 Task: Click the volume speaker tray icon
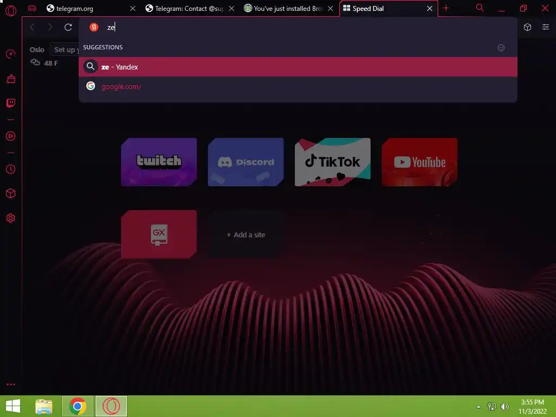tap(504, 406)
